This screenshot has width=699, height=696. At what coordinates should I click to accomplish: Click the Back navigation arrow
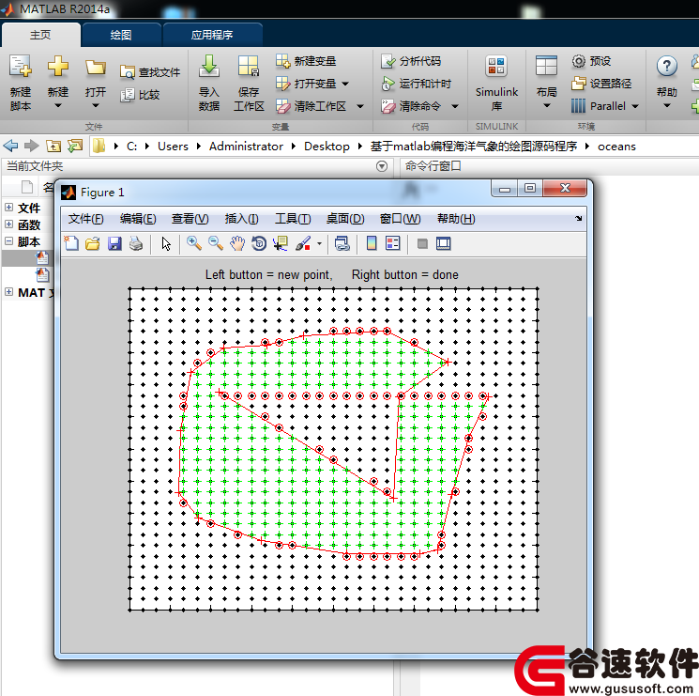click(10, 146)
